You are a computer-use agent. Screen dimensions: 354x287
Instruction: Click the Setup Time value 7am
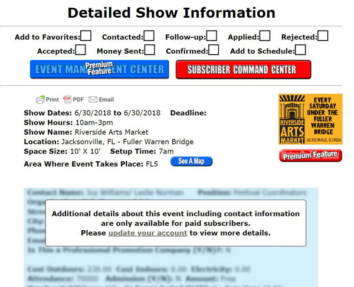pos(166,151)
